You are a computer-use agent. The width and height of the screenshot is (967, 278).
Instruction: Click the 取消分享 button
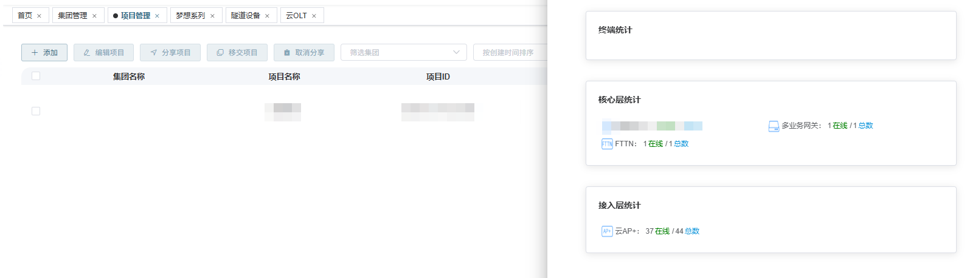(304, 52)
